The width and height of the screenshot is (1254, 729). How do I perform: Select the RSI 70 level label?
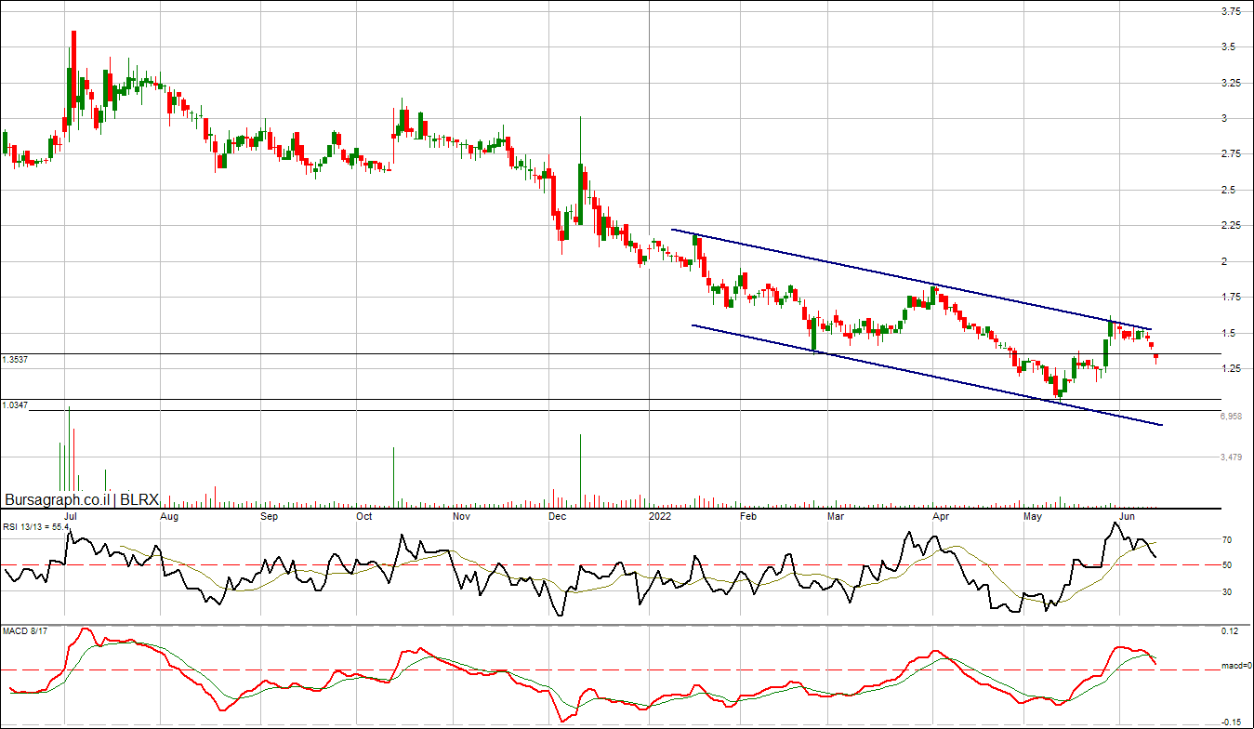pos(1226,539)
